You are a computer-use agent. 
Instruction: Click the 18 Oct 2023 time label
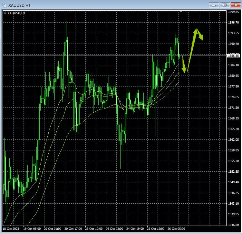coord(11,229)
